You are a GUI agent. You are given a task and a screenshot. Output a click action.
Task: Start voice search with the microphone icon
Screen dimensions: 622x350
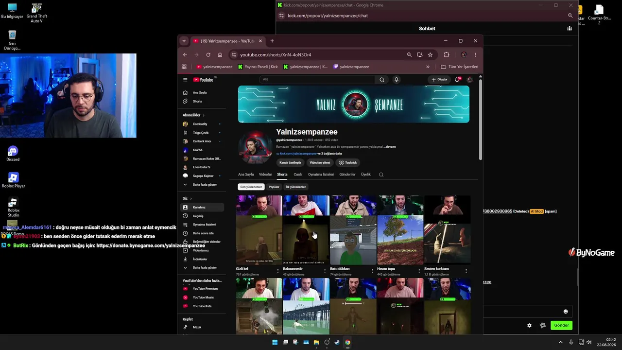point(397,80)
